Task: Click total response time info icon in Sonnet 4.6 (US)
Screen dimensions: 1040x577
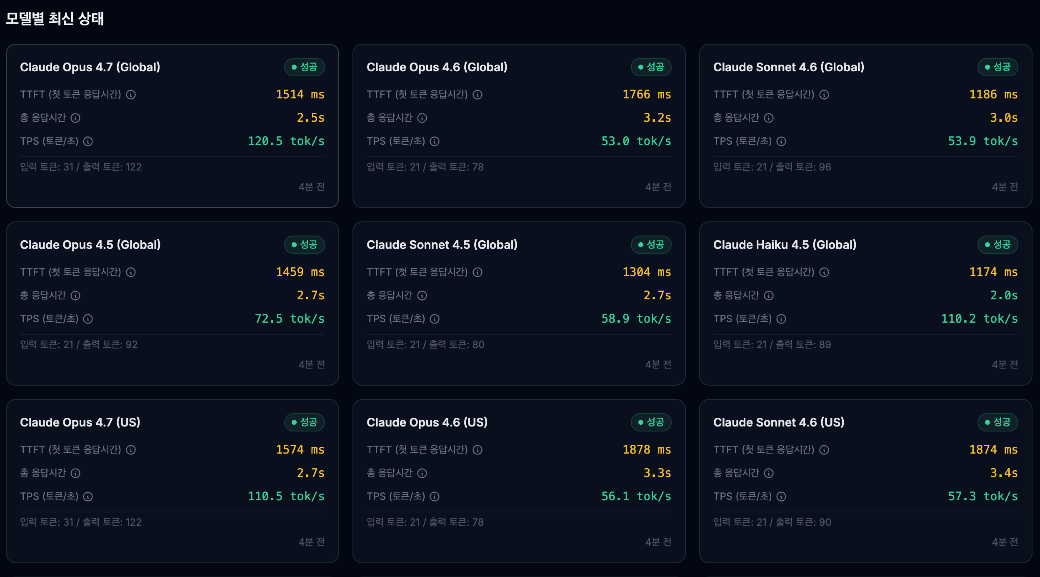Action: click(x=769, y=473)
